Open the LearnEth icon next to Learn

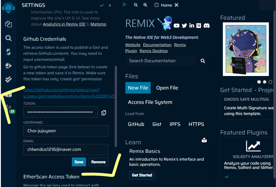[x=204, y=140]
